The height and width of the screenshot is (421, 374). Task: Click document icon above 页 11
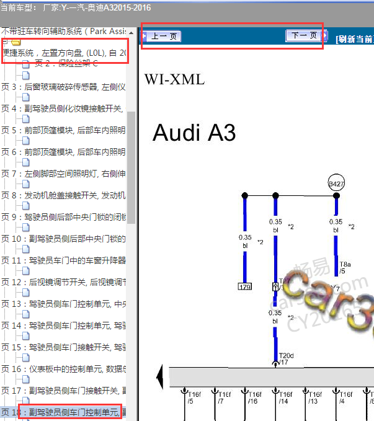pos(26,249)
